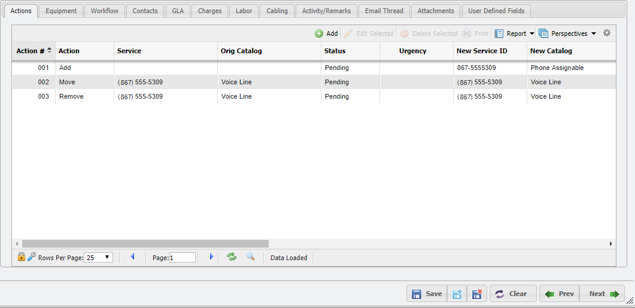Switch to the Equipment tab
Image resolution: width=635 pixels, height=308 pixels.
61,11
